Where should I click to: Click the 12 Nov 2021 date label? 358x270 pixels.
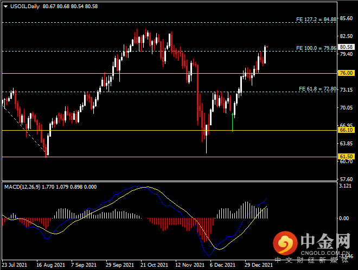point(190,265)
